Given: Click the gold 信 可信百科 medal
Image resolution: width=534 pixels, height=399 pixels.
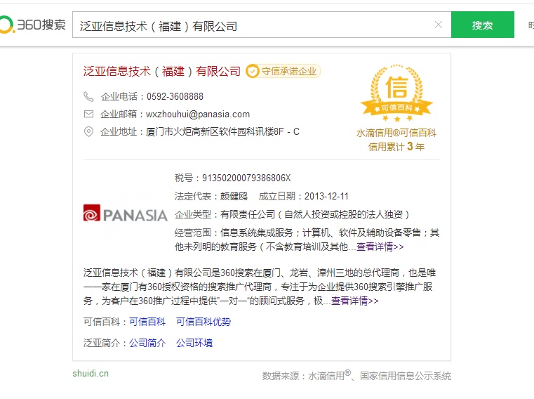Looking at the screenshot, I should point(396,93).
